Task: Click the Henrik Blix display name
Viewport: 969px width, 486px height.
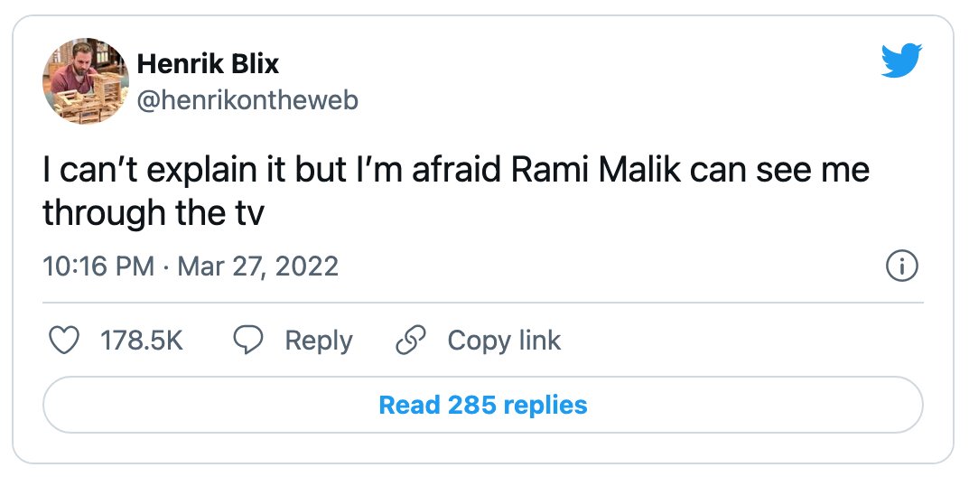Action: (208, 64)
